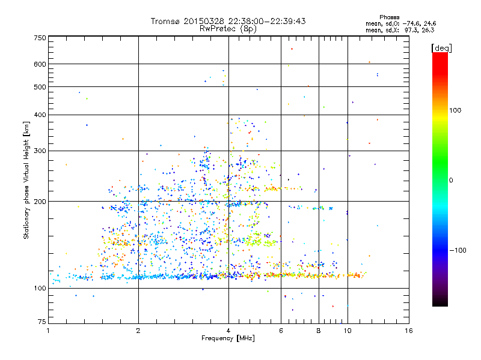Click the y-axis tick label '300'
This screenshot has width=481, height=360.
[x=40, y=151]
